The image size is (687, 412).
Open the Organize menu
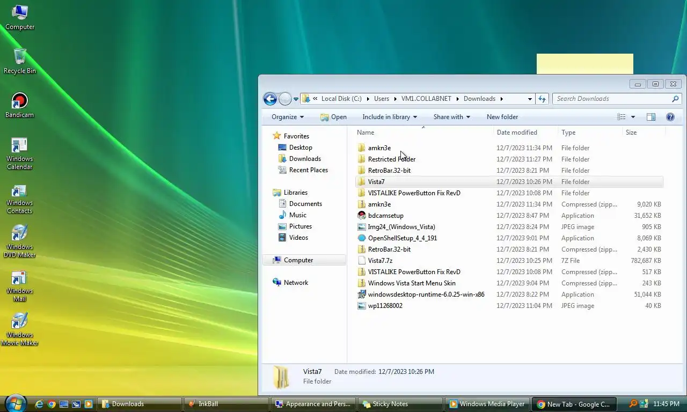[288, 117]
